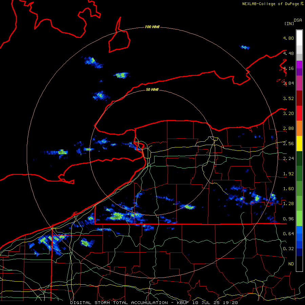Click the 1.60 scale value
The height and width of the screenshot is (305, 305).
click(288, 188)
